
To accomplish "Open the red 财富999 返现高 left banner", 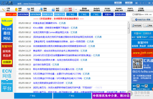I will tap(7, 55).
